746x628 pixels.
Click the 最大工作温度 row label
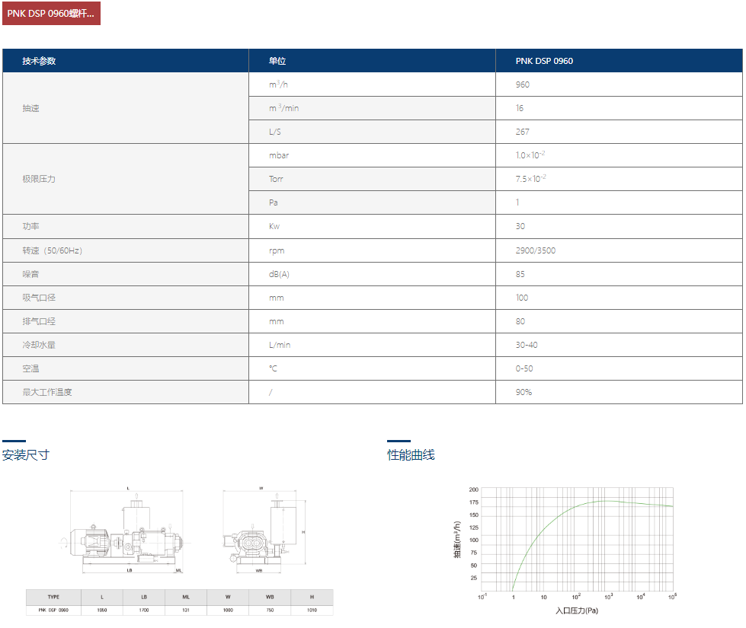coord(47,392)
